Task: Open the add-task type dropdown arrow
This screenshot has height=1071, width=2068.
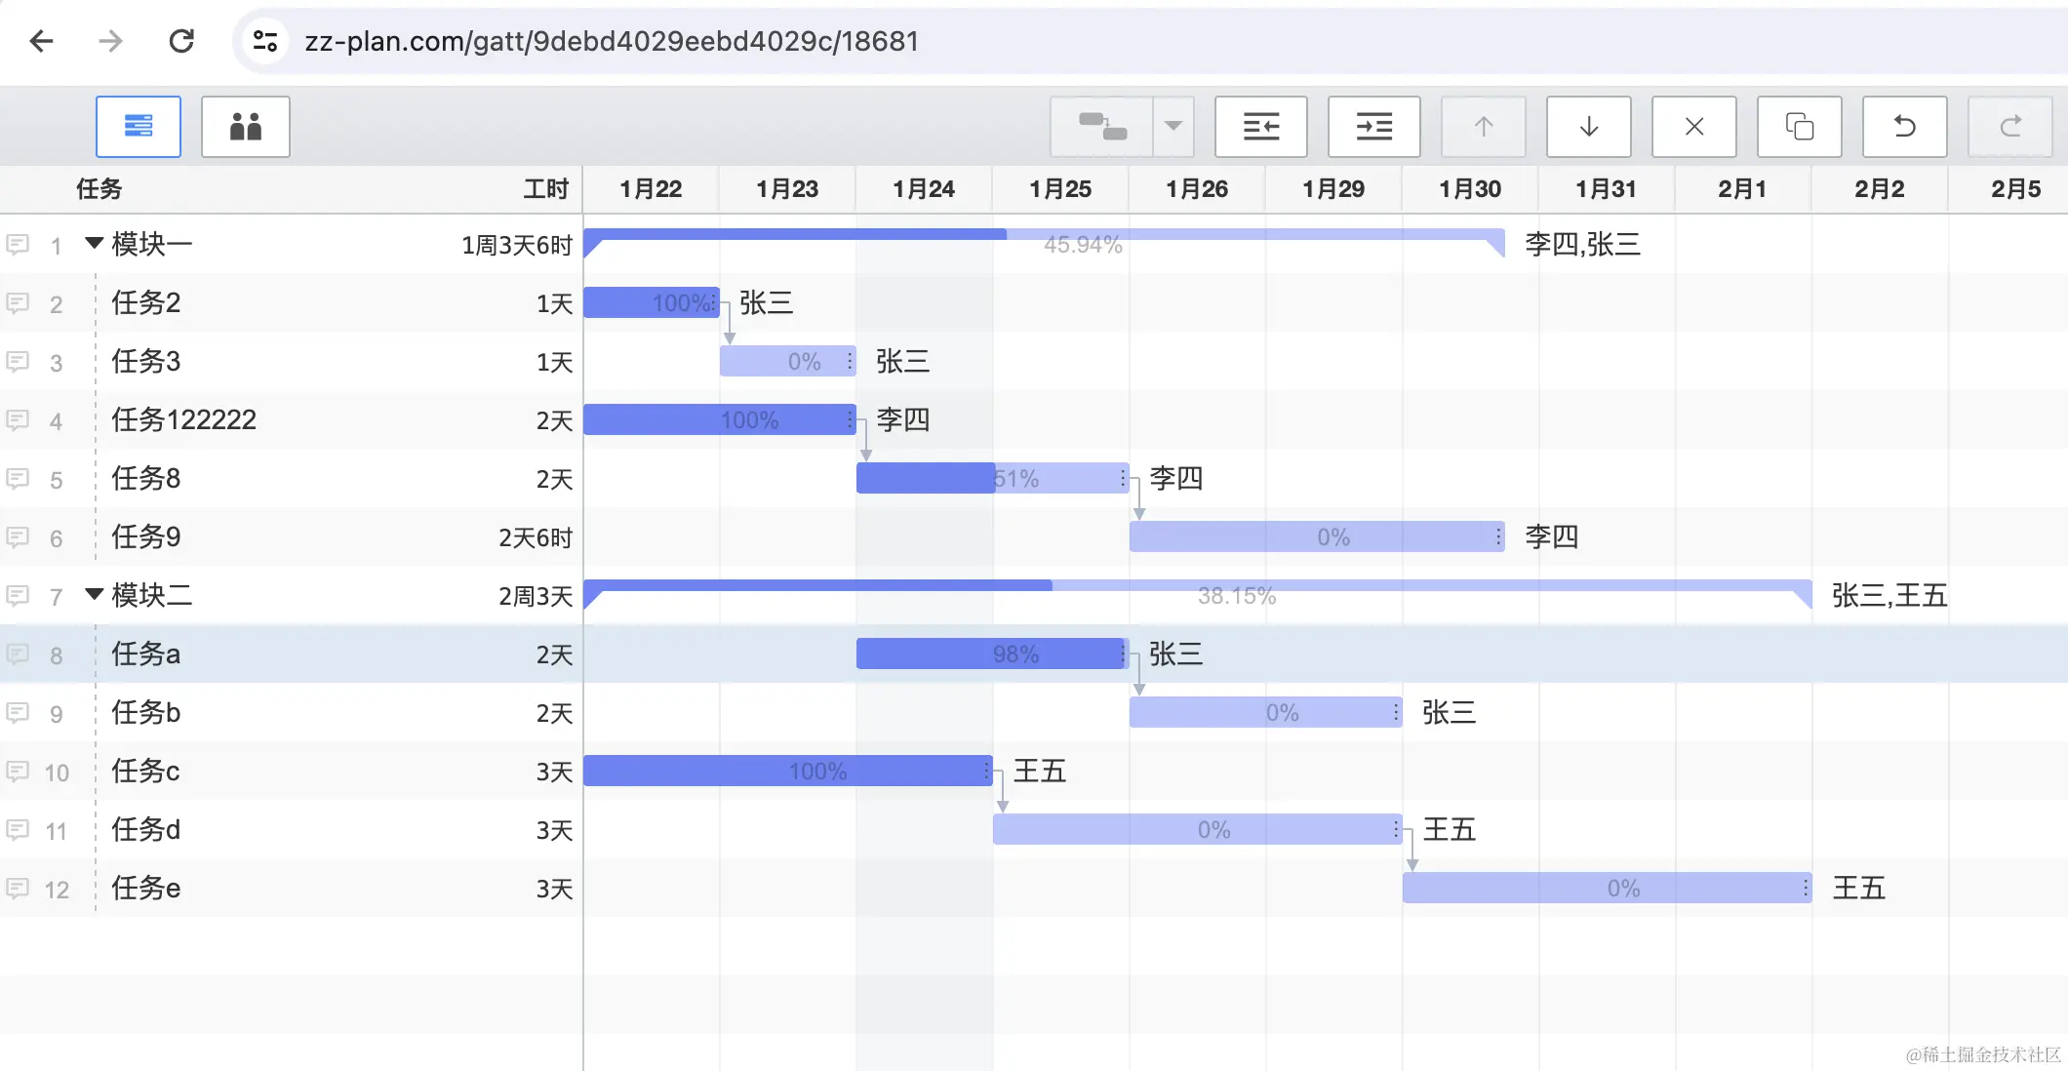Action: click(x=1173, y=127)
